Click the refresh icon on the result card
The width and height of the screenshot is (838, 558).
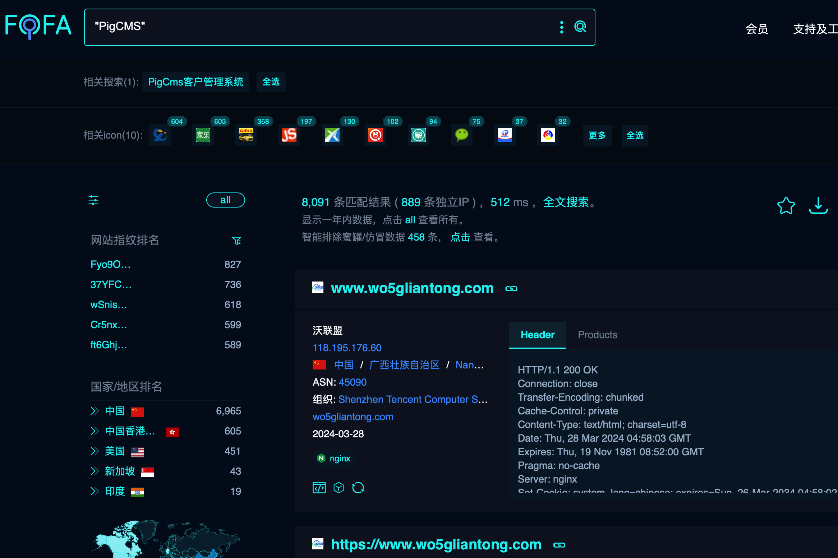(358, 488)
